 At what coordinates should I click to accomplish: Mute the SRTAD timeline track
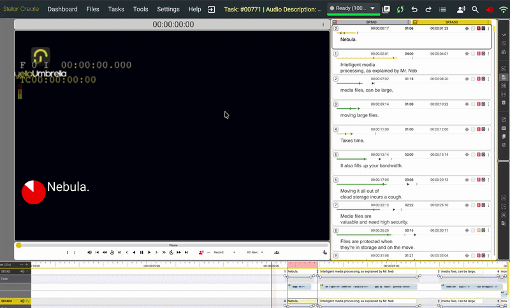point(22,271)
